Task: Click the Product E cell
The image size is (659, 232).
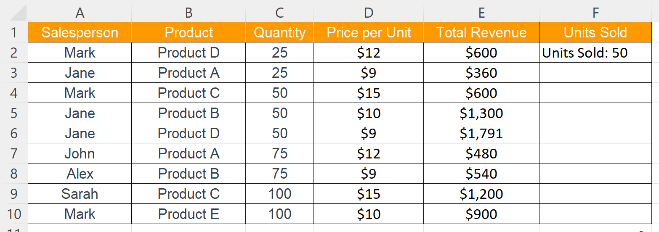Action: coord(189,214)
